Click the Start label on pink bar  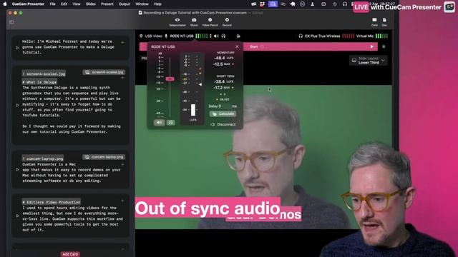pos(254,46)
